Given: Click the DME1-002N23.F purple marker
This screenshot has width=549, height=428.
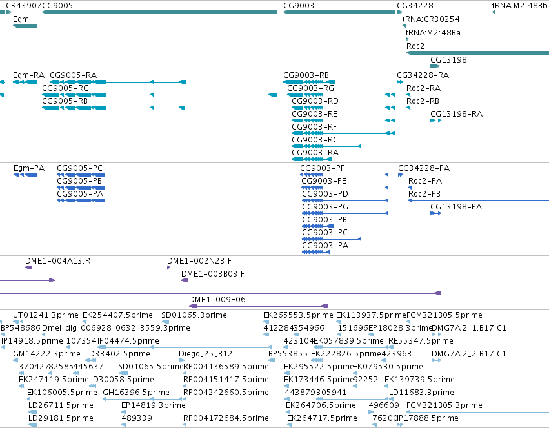Looking at the screenshot, I should 169,267.
